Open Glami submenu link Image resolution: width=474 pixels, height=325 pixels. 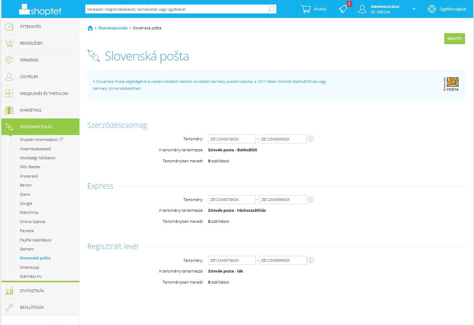25,194
